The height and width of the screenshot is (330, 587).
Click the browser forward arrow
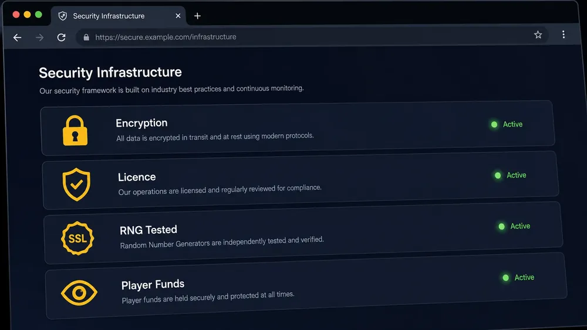pyautogui.click(x=40, y=38)
